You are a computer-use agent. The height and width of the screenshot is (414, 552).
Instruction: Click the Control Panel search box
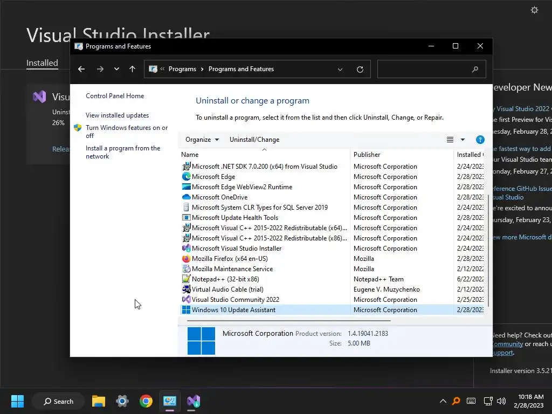(432, 69)
